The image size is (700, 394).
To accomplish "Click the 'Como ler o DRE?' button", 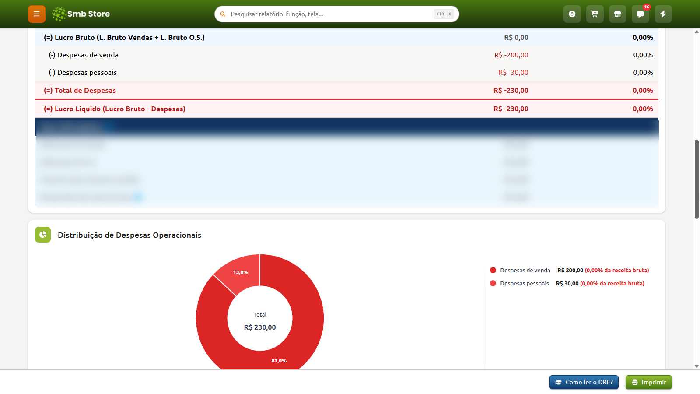I will [x=584, y=382].
